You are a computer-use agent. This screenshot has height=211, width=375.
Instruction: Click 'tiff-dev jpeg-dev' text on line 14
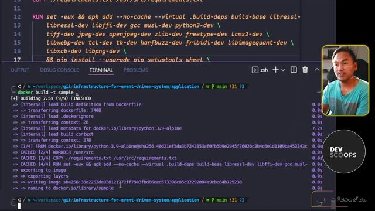tap(76, 34)
